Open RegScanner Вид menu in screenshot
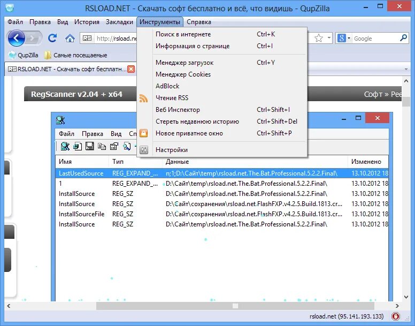Viewport: 415px width, 326px height. click(x=116, y=134)
